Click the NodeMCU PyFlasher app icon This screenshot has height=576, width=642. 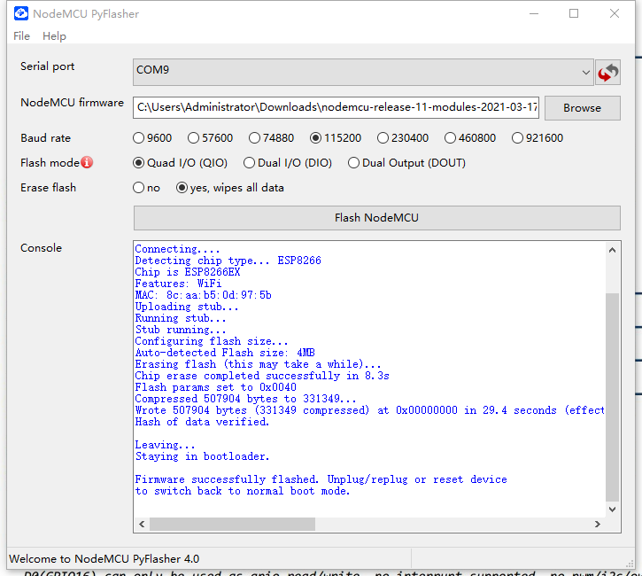coord(21,13)
